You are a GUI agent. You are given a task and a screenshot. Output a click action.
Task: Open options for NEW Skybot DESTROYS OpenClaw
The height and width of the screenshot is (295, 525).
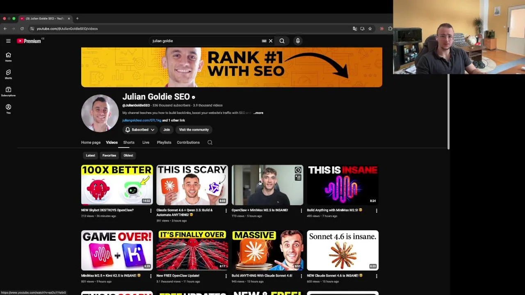(x=151, y=211)
